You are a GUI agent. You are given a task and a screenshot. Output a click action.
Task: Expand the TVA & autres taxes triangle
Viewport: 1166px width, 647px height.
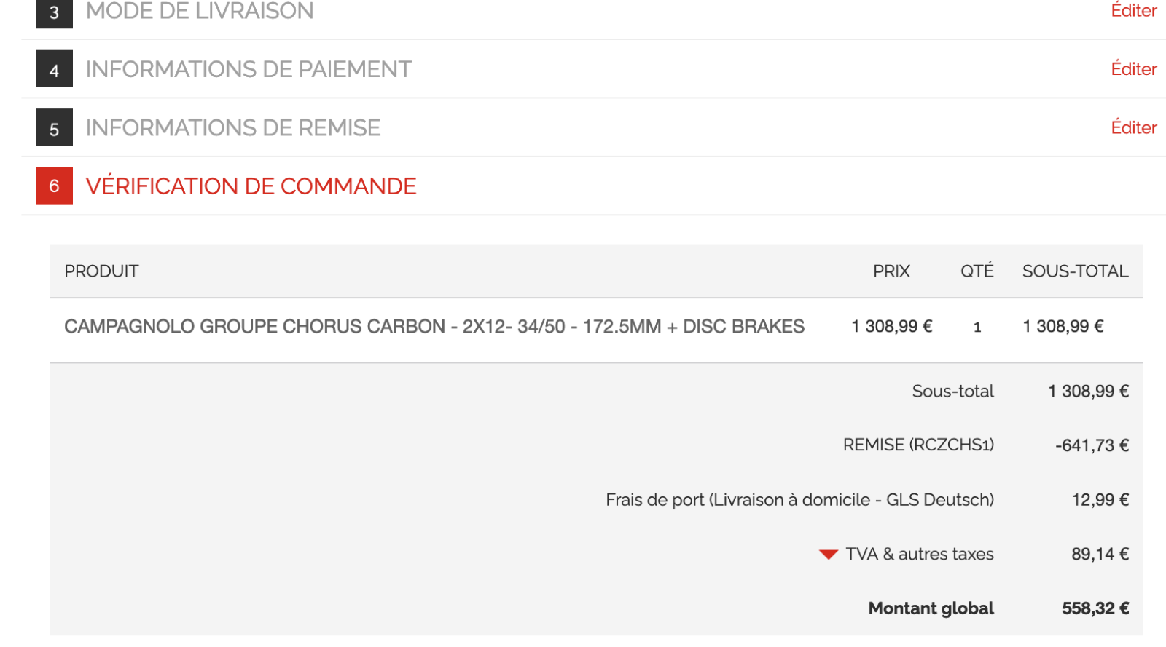(x=828, y=555)
